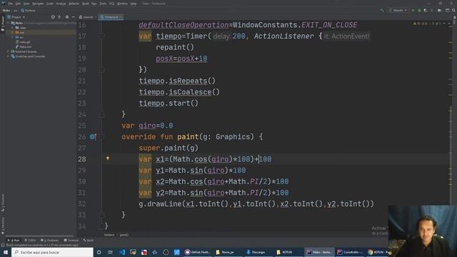Hide the Project panel with minus icon
Screen dimensions: 457x257
pos(73,17)
